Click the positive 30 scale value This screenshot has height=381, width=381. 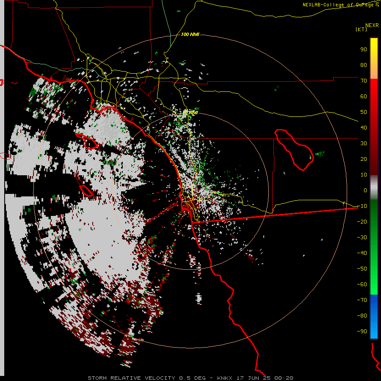point(364,144)
